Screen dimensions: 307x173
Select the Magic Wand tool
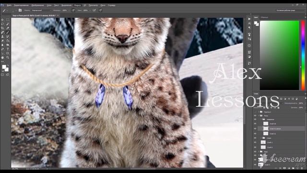[8, 24]
